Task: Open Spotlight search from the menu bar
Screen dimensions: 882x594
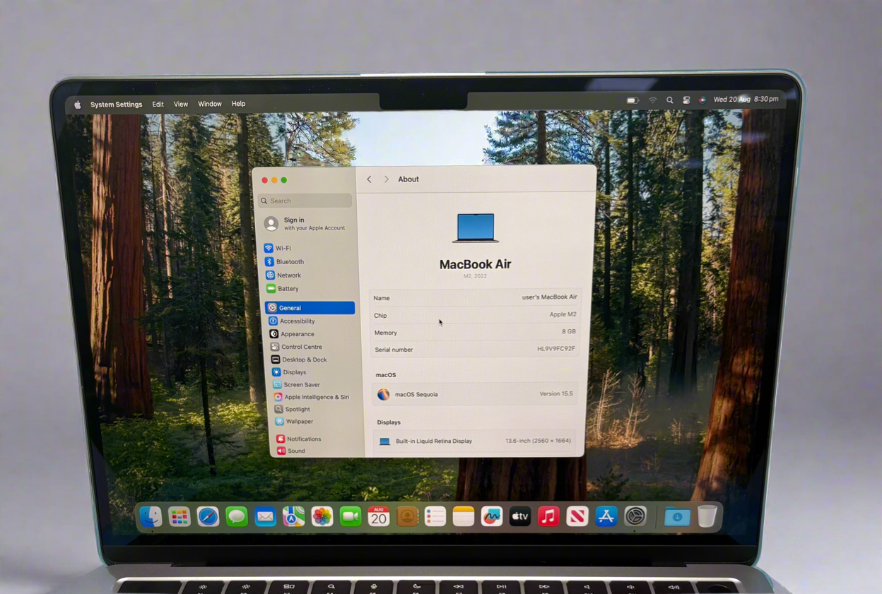Action: pyautogui.click(x=670, y=100)
